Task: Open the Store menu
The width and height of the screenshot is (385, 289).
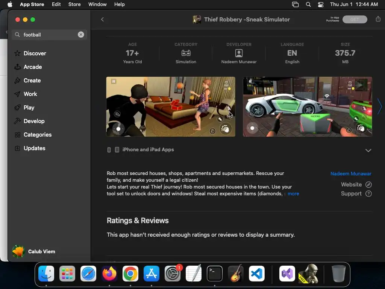Action: coord(74,5)
